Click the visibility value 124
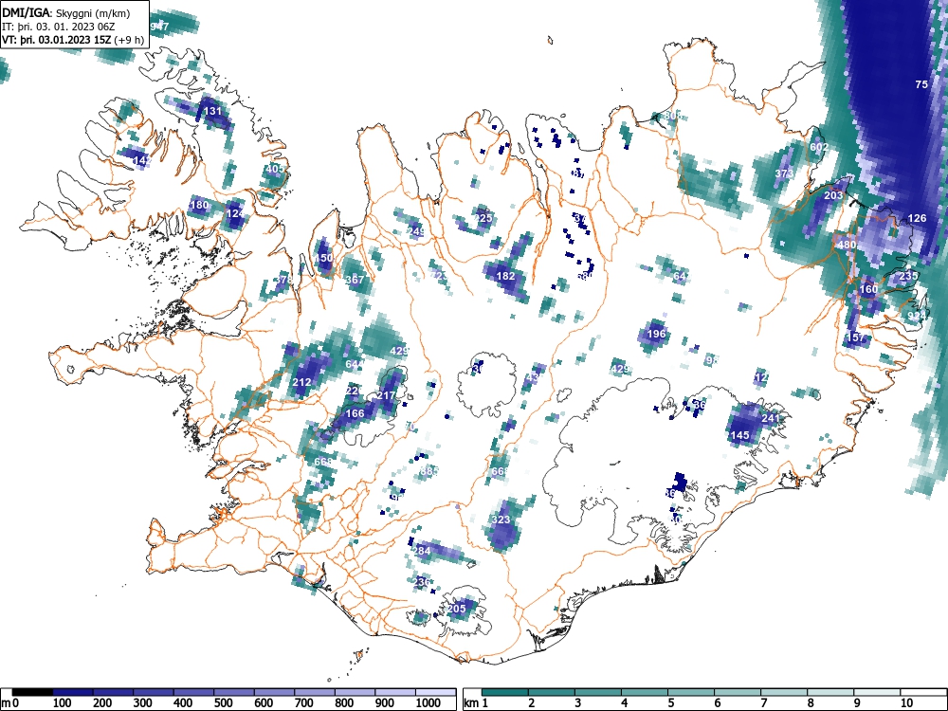The height and width of the screenshot is (711, 948). coord(234,213)
